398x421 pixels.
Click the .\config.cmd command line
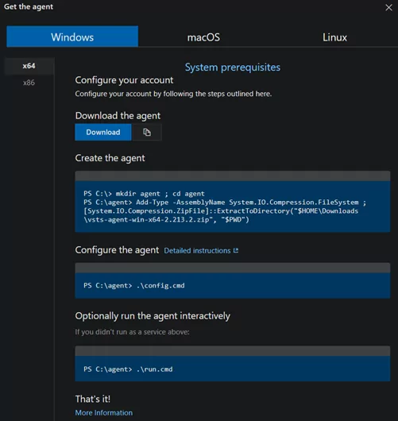[134, 285]
